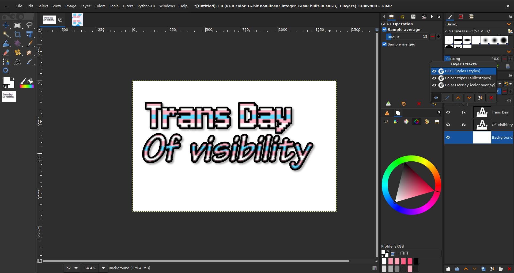
Task: Select the Free Select lasso tool
Action: pos(29,25)
